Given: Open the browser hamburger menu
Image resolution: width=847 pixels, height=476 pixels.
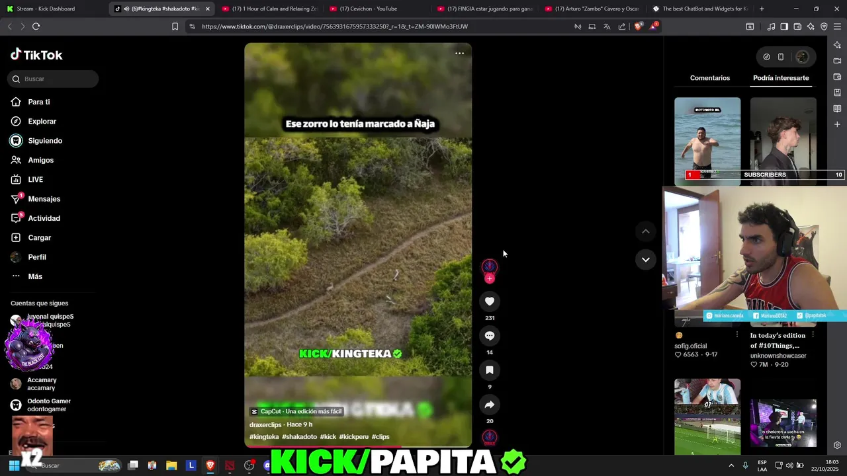Looking at the screenshot, I should (x=838, y=26).
